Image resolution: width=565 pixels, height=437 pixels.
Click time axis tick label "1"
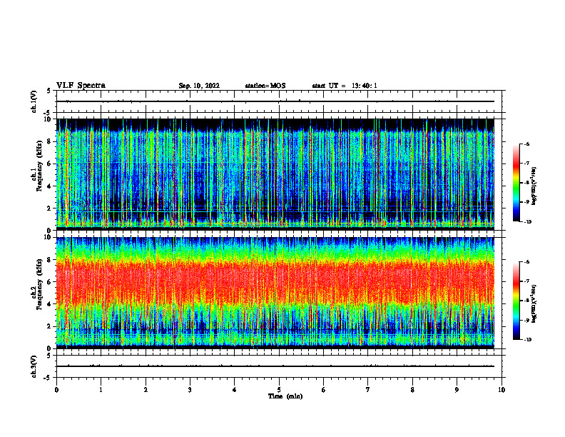coord(101,390)
